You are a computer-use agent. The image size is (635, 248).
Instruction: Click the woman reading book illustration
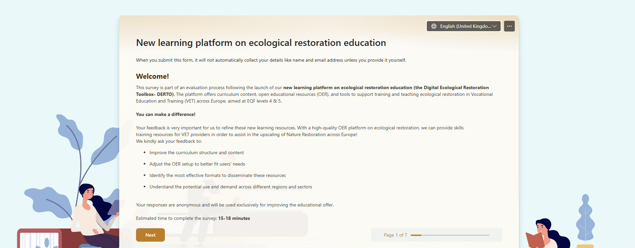coord(546,235)
